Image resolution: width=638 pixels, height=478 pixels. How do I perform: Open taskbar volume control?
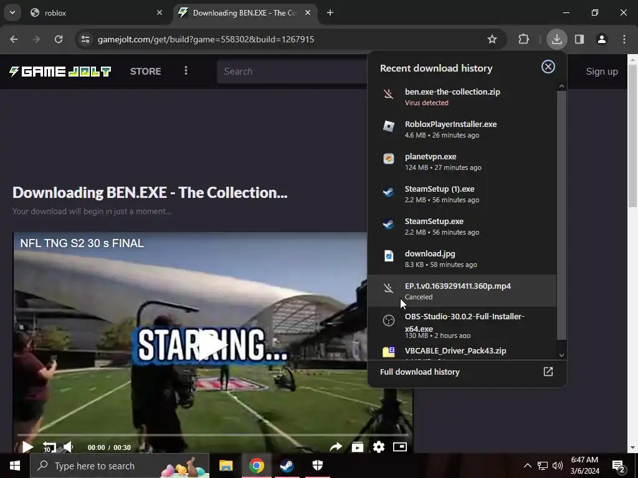(558, 466)
